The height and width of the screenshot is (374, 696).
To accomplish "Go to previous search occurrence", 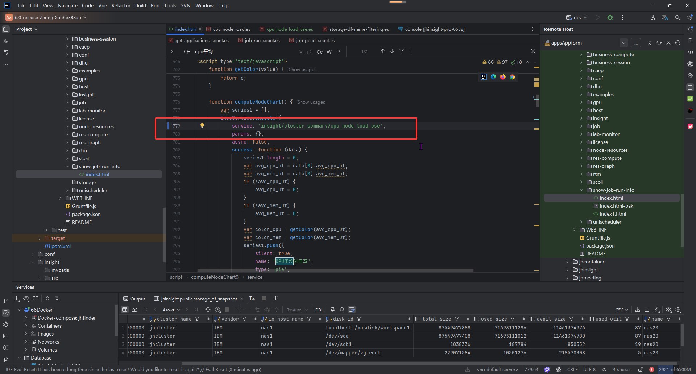I will [382, 51].
